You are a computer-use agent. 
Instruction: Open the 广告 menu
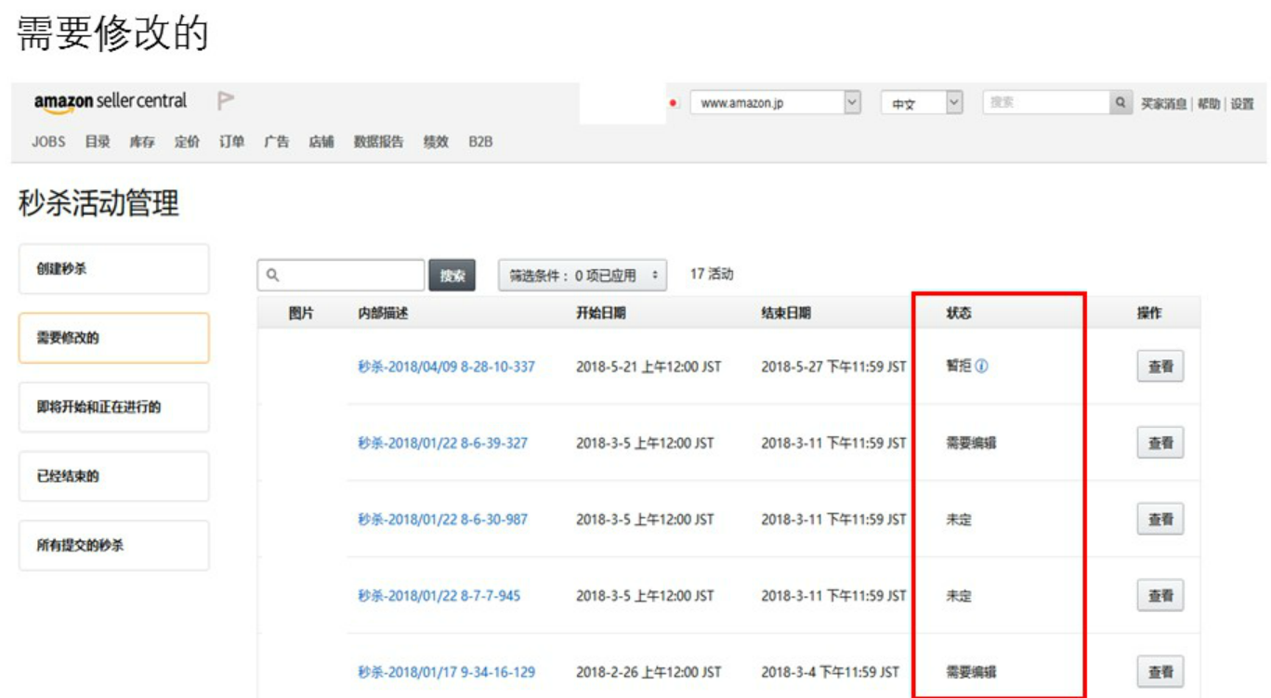(276, 142)
